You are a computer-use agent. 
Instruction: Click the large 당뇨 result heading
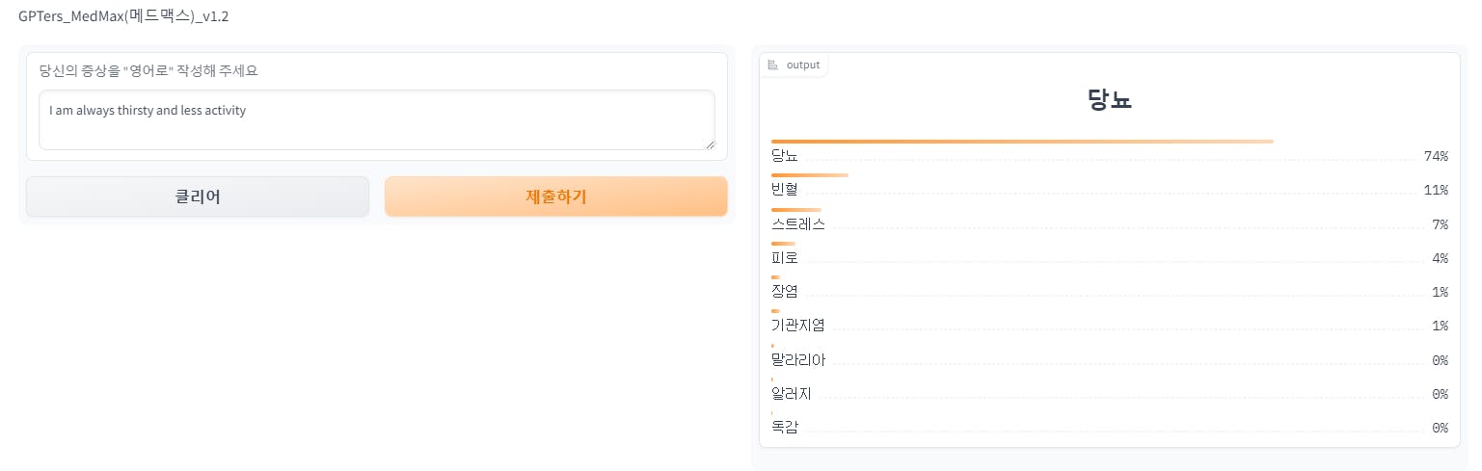tap(1109, 100)
